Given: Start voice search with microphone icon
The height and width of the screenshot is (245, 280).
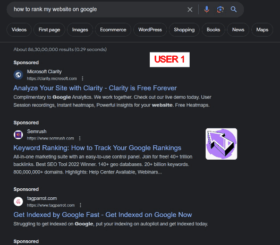Looking at the screenshot, I should 207,9.
